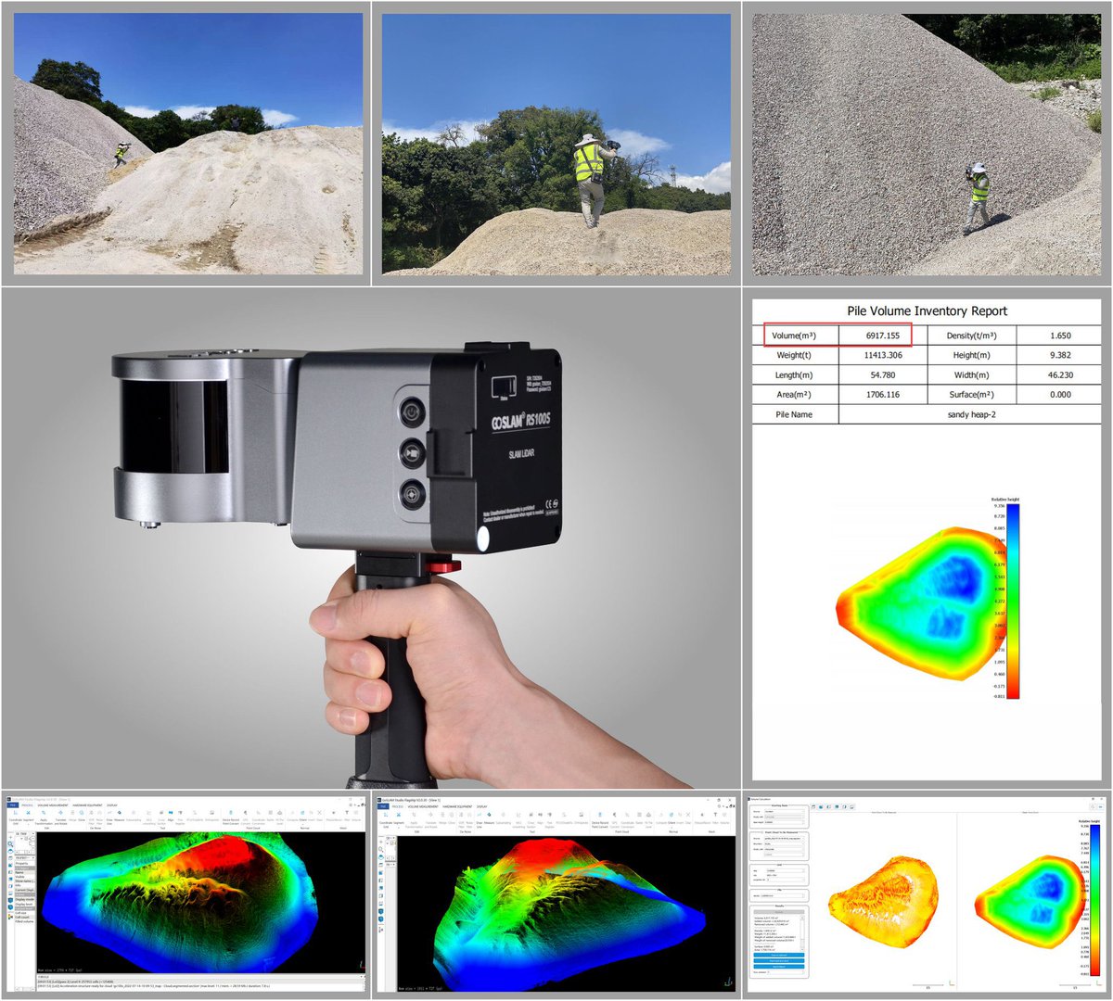Viewport: 1113px width, 1001px height.
Task: Open Source dropdown atop Volume Calculation panel
Action: (784, 811)
